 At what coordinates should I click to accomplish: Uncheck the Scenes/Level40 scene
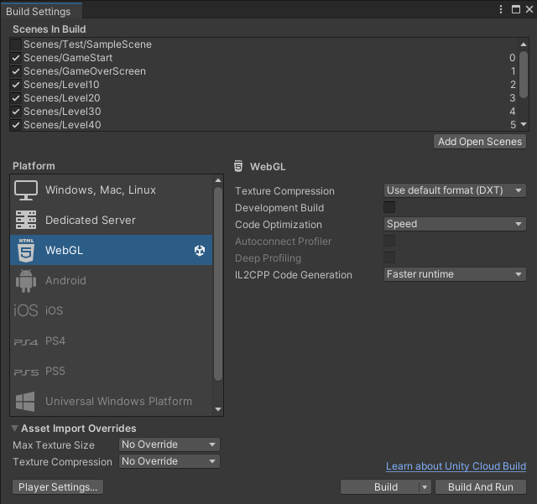coord(16,125)
